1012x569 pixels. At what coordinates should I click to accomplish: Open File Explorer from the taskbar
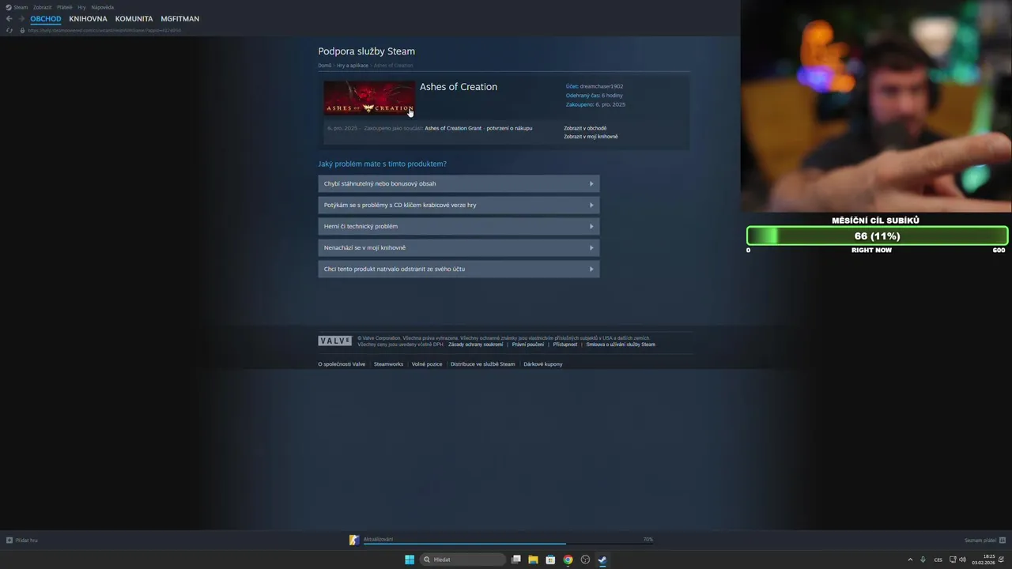click(x=534, y=560)
